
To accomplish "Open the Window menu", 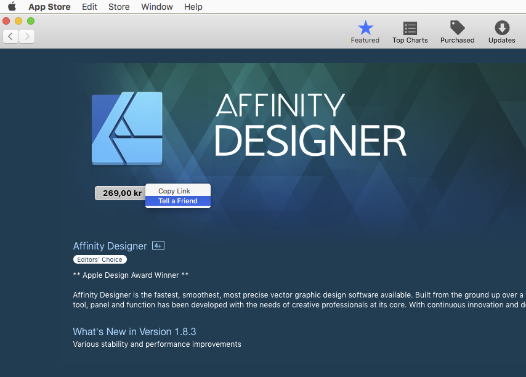I will point(157,7).
